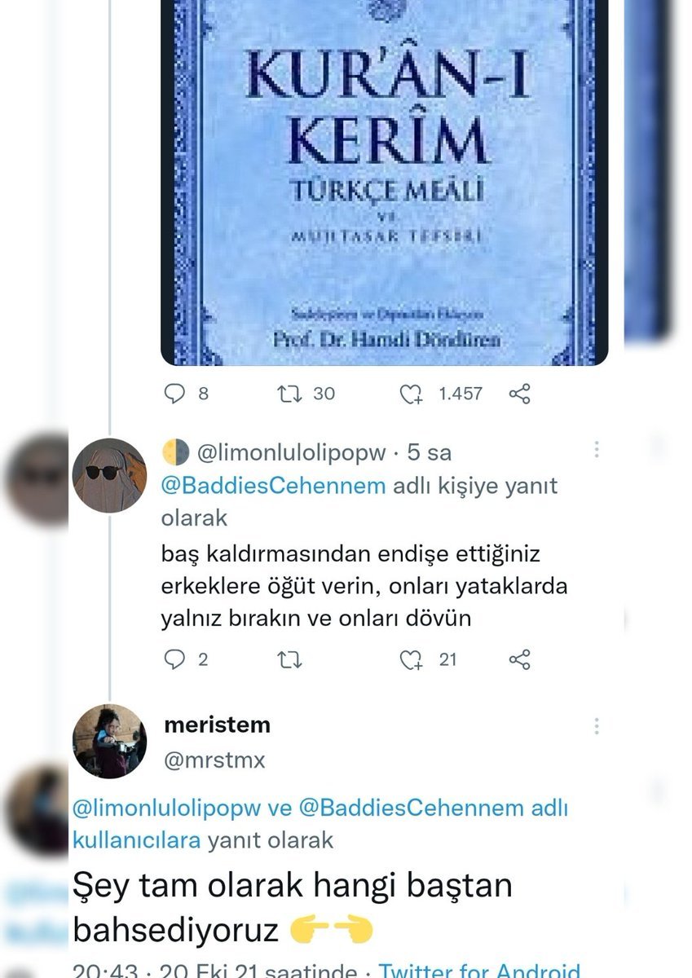Retweet the Kur'an image tweet
This screenshot has height=978, width=692.
[306, 394]
